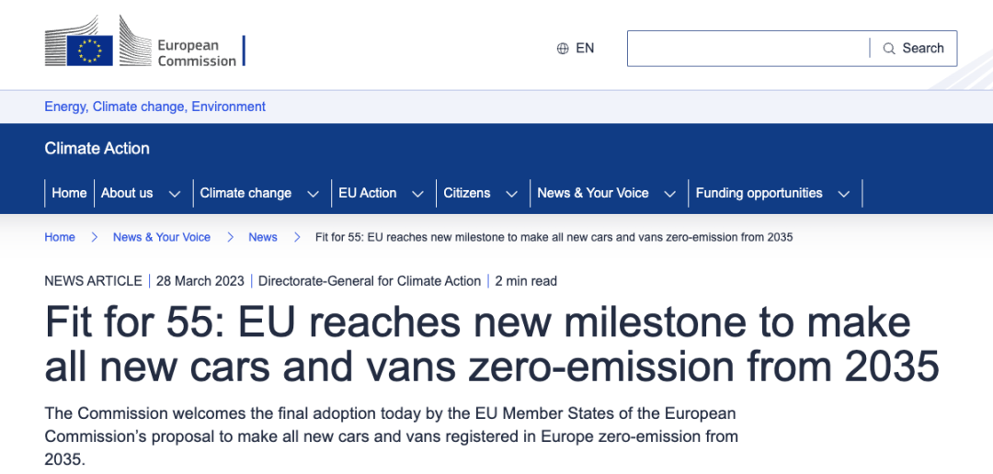Expand News & Your Voice submenu chevron
The image size is (993, 474).
(669, 194)
